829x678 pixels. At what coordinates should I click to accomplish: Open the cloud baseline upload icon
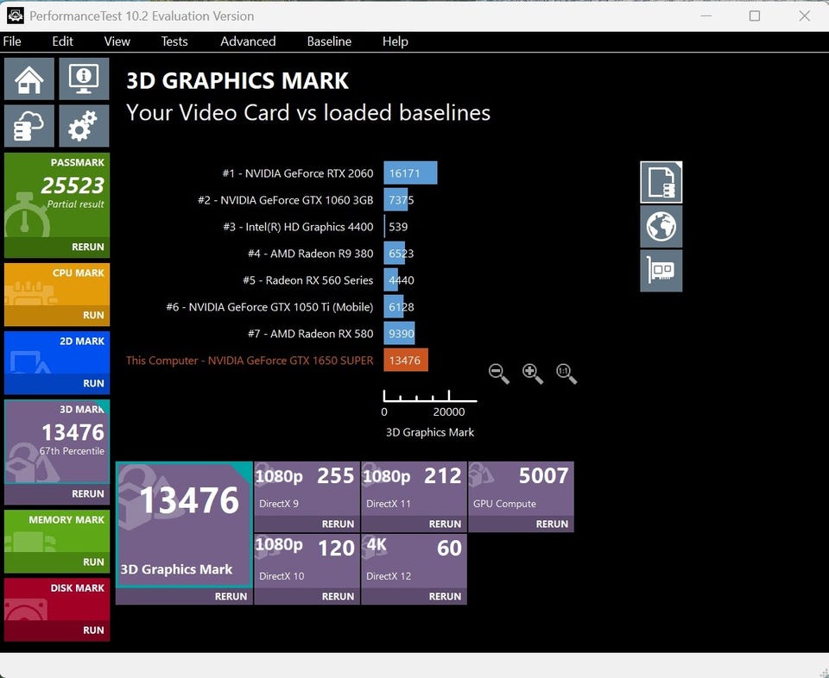coord(29,126)
